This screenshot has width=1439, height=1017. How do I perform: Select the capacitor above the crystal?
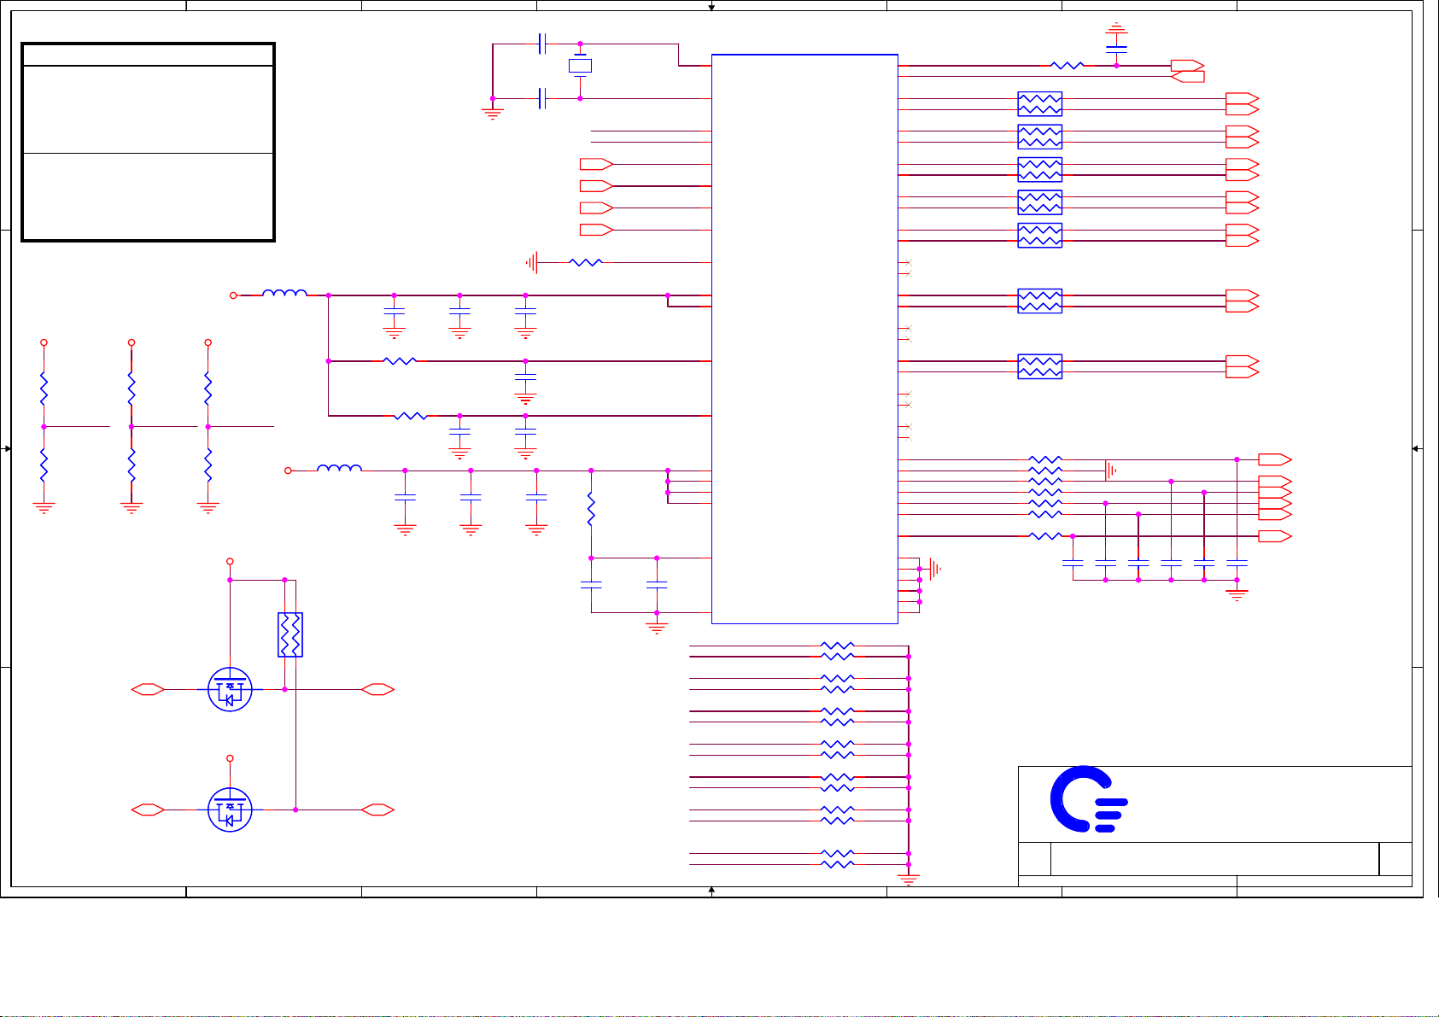pyautogui.click(x=542, y=44)
